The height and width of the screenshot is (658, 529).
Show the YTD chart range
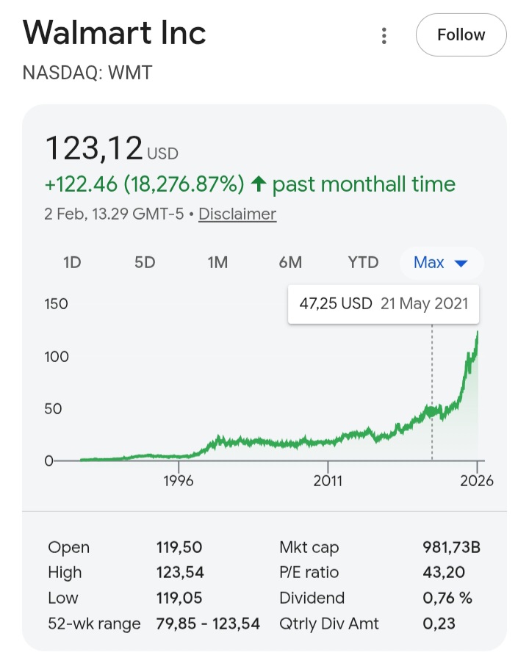pos(363,262)
